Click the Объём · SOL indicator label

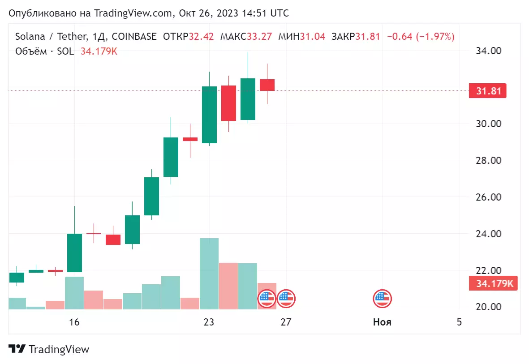(44, 51)
